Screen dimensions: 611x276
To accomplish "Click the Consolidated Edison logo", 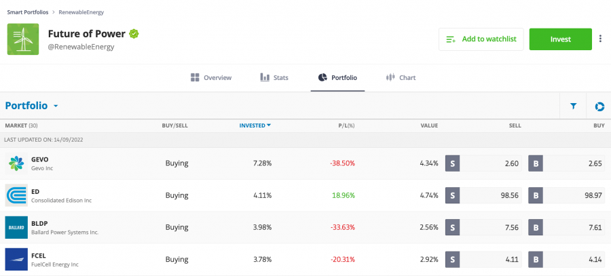I will point(16,195).
